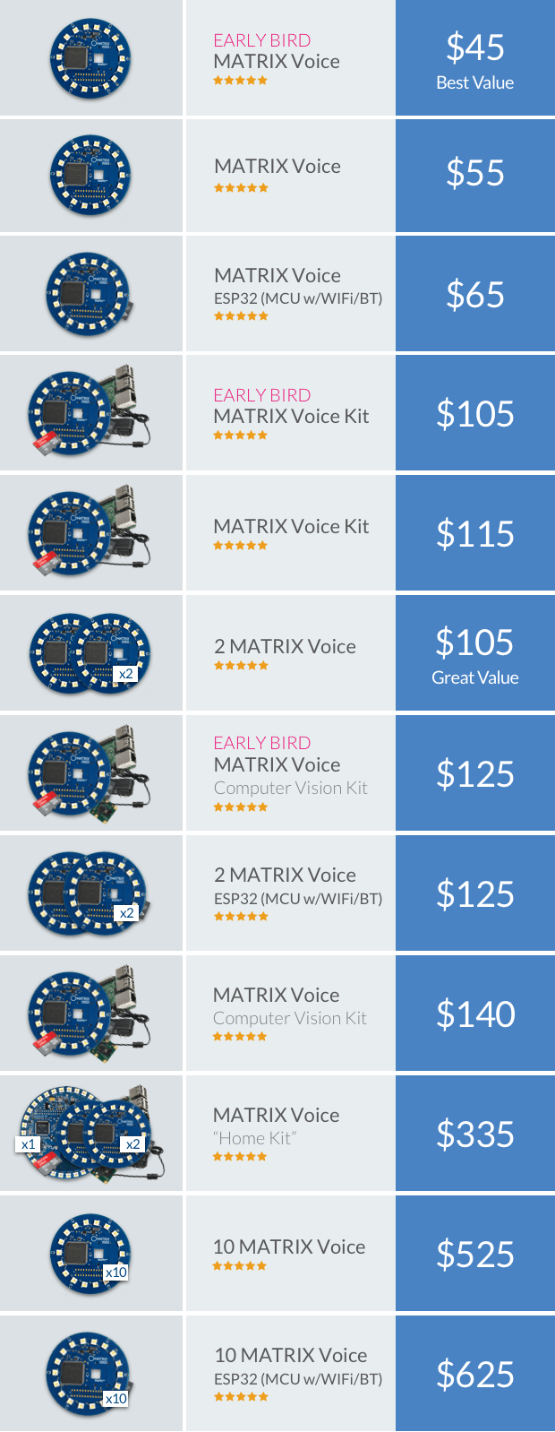This screenshot has width=555, height=1432.
Task: Choose the $115 MATRIX Voice Kit price
Action: [475, 533]
